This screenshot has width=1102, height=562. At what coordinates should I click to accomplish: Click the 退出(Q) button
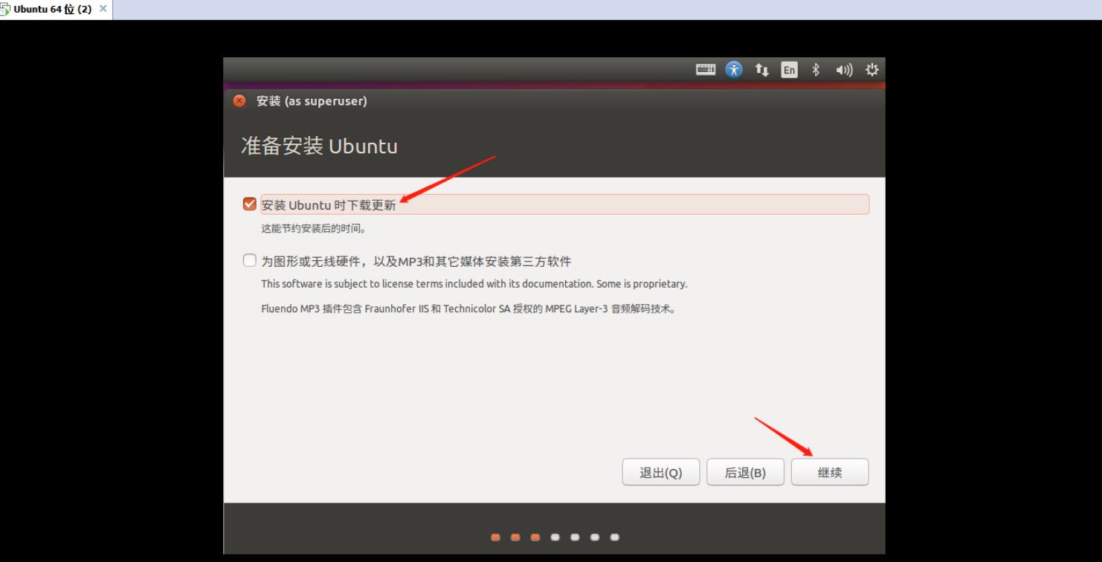[661, 472]
